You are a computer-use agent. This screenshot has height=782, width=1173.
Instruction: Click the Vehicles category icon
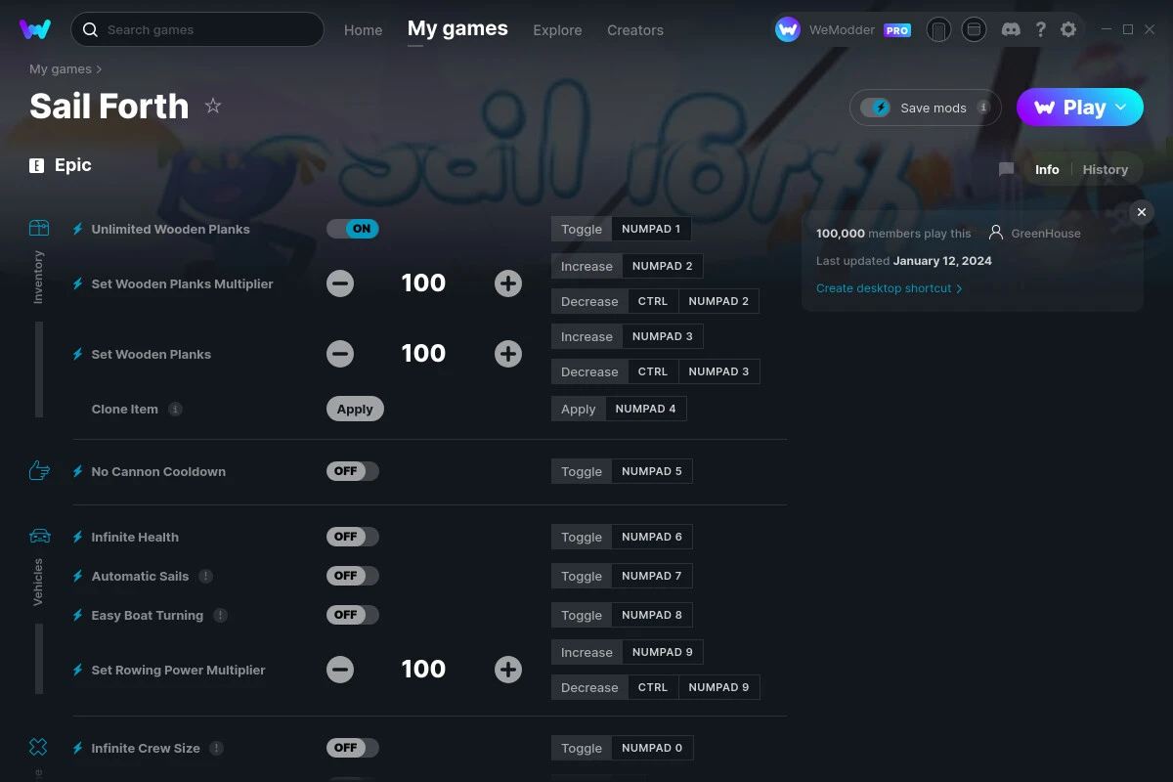[x=39, y=536]
